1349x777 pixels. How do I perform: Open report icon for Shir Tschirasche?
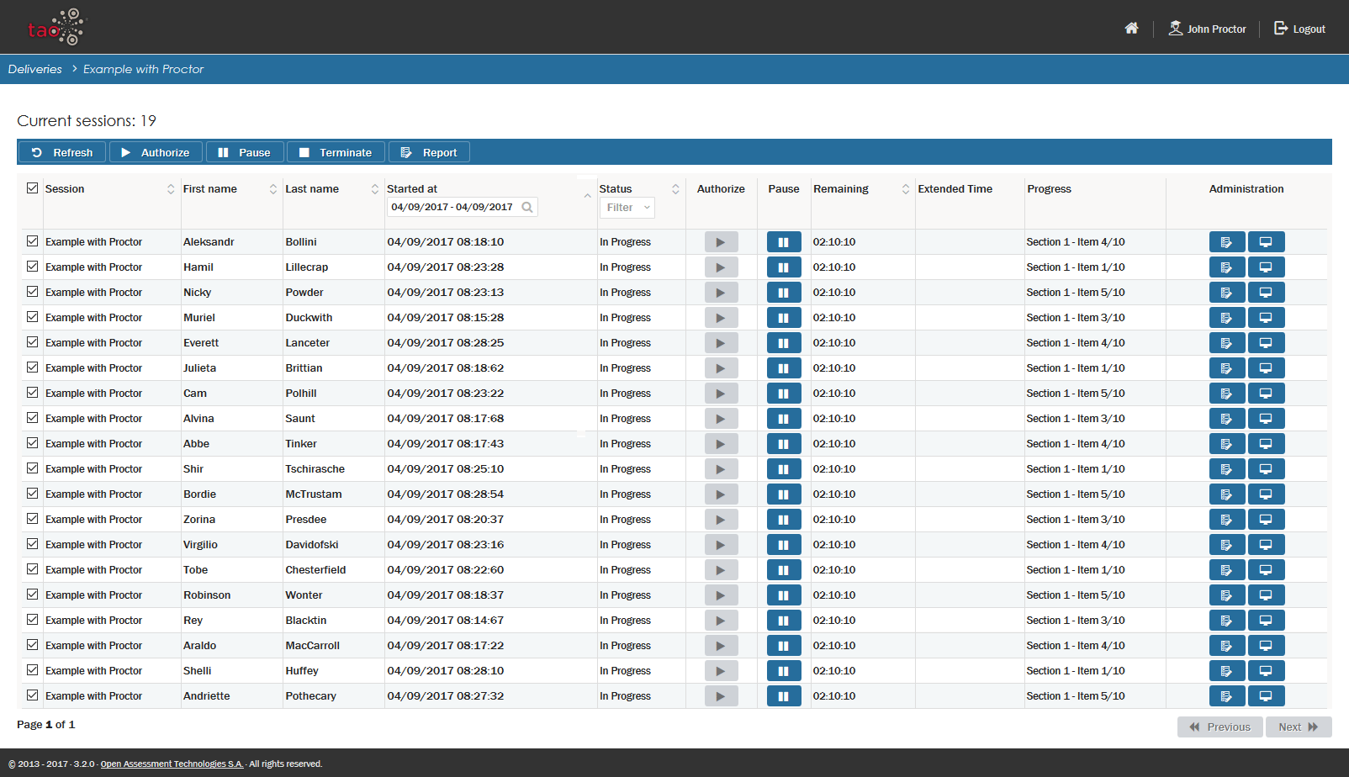pyautogui.click(x=1227, y=469)
